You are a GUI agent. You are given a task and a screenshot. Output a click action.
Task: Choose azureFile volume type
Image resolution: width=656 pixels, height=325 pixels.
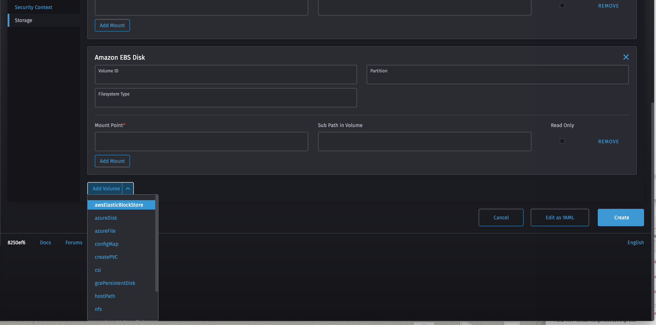pos(121,231)
